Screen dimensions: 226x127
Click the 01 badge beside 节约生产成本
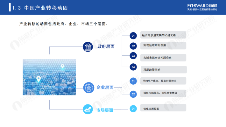coord(133,81)
